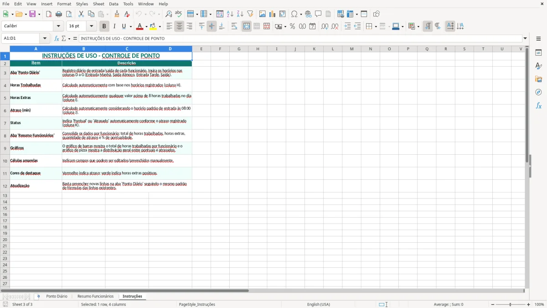The height and width of the screenshot is (308, 547).
Task: Toggle Italic formatting
Action: tap(114, 26)
